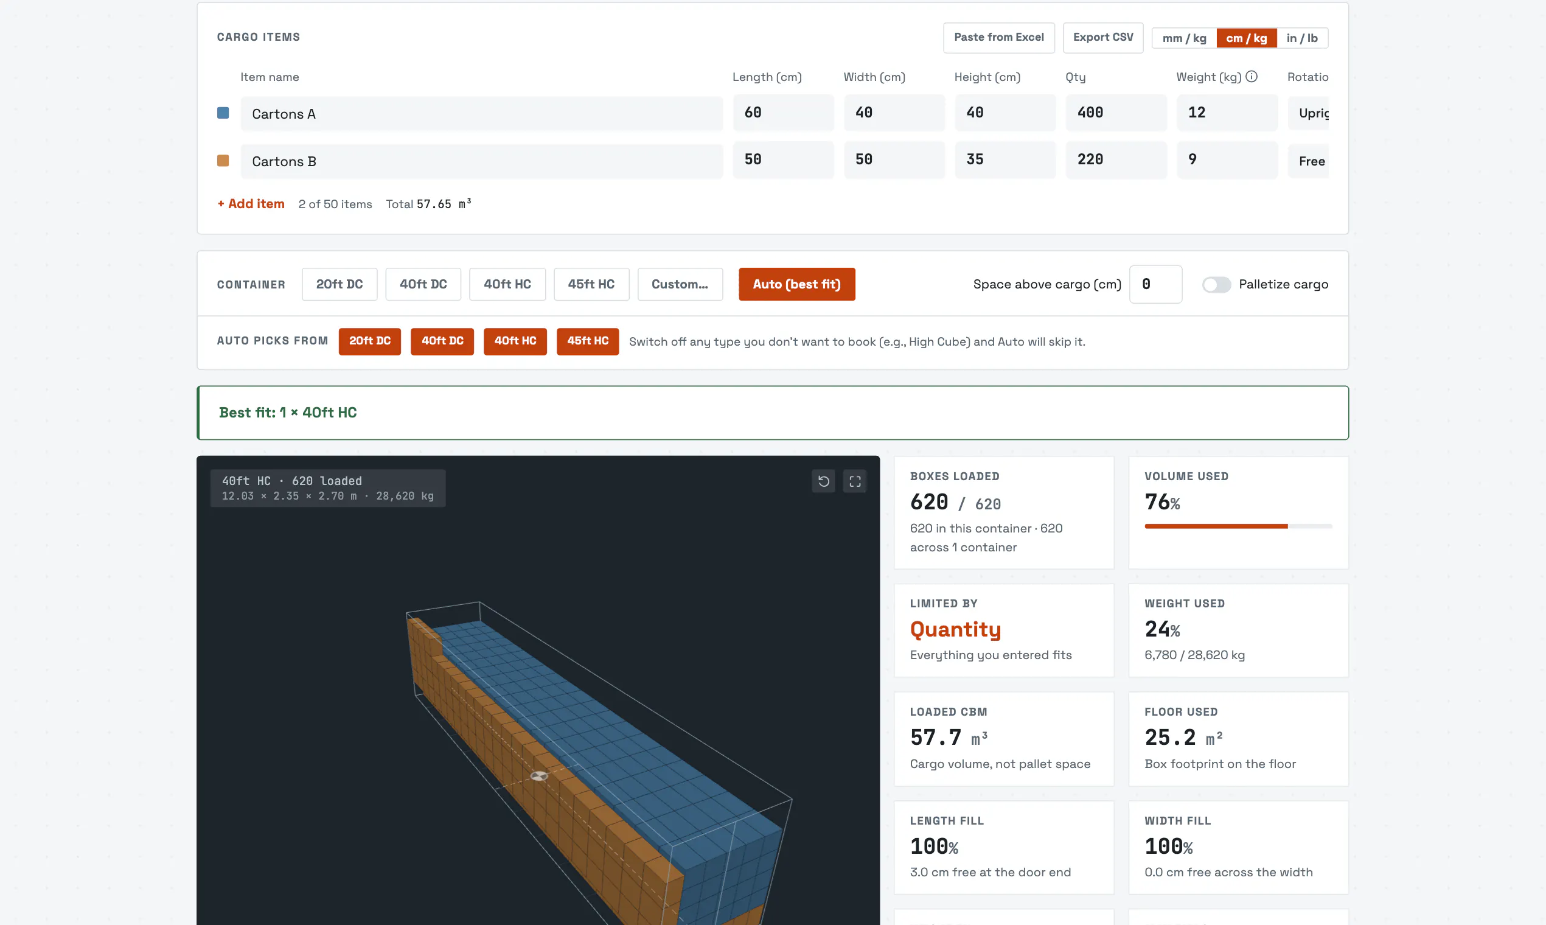
Task: Reset the 3D container view
Action: [x=823, y=481]
